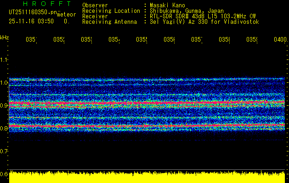Click the 0400 time marker
This screenshot has height=183, width=289.
280,40
